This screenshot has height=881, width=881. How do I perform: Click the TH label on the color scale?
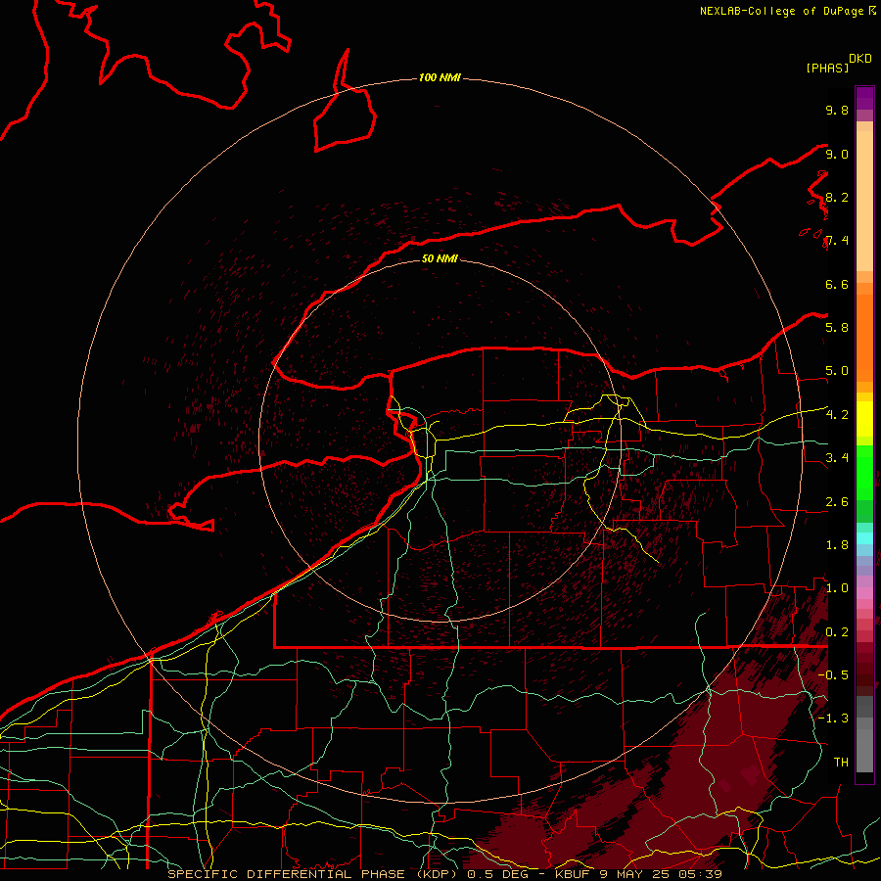point(841,762)
